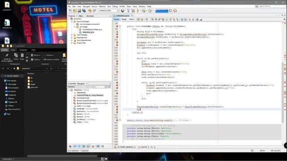
Task: Open the Navigate menu in NetBeans
Action: pos(87,6)
